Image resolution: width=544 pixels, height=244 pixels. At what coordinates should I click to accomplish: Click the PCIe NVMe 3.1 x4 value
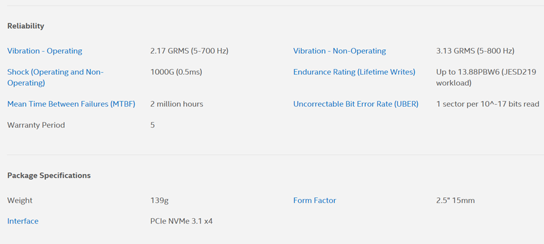[182, 221]
